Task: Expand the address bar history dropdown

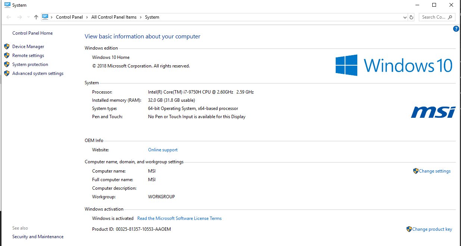Action: point(405,17)
